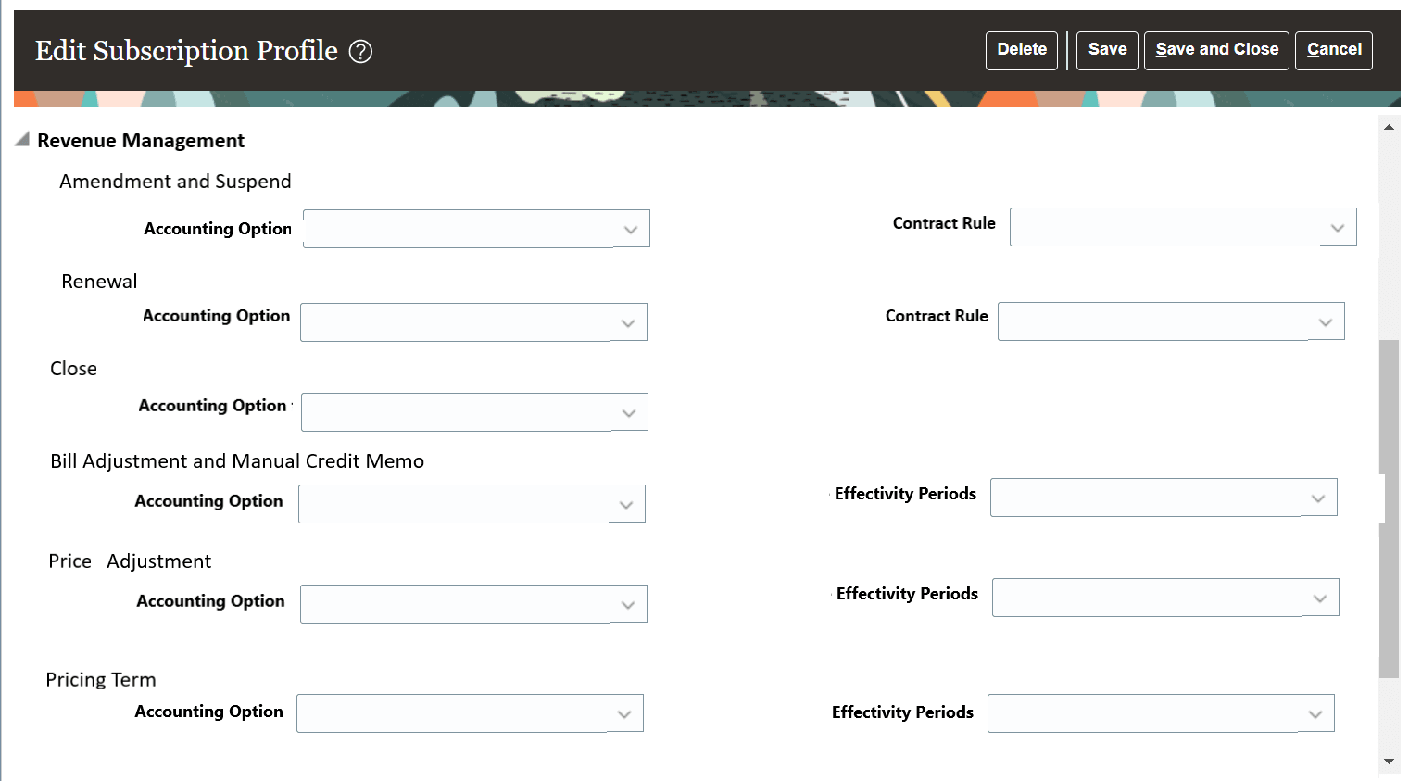The width and height of the screenshot is (1409, 781).
Task: Click the Close section label
Action: [x=73, y=369]
